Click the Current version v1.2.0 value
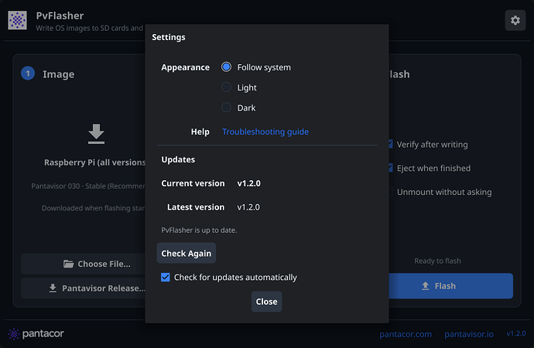Screen dimensions: 534x348 (249, 183)
